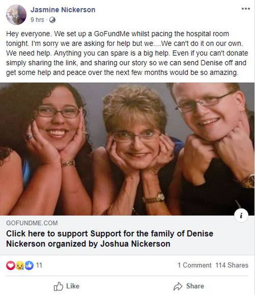Share the post using Share label
The image size is (255, 294).
click(x=195, y=286)
